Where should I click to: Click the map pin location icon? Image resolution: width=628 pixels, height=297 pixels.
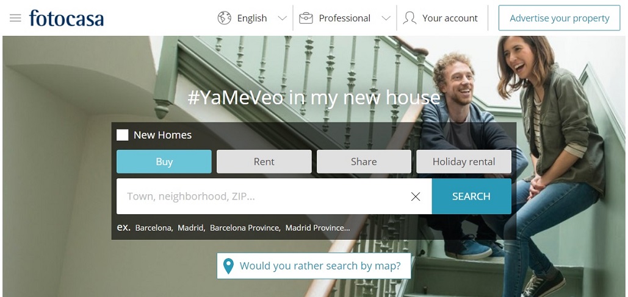228,266
